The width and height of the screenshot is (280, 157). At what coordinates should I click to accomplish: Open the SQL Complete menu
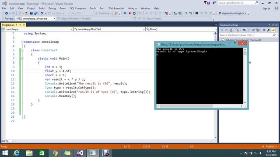click(x=78, y=8)
